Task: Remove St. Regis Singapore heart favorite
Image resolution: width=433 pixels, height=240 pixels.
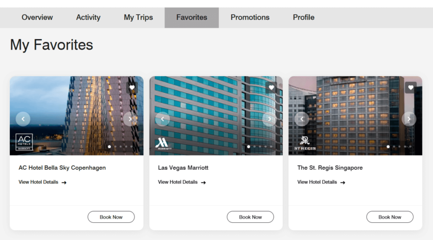Action: click(x=411, y=88)
